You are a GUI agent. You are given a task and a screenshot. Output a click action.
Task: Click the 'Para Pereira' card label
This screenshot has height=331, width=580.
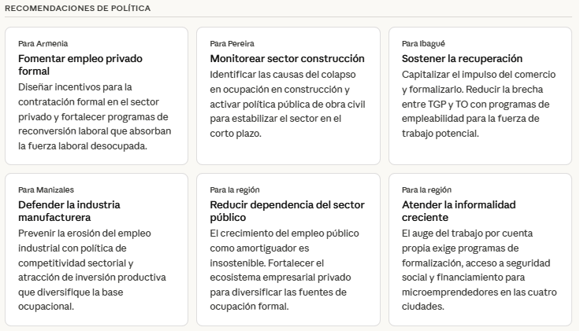232,44
